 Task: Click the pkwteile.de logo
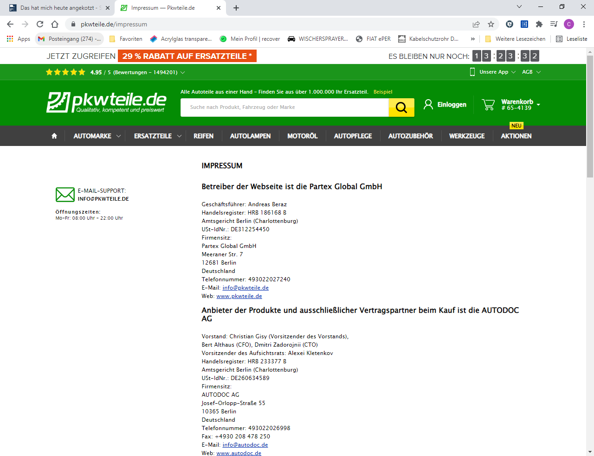coord(106,102)
